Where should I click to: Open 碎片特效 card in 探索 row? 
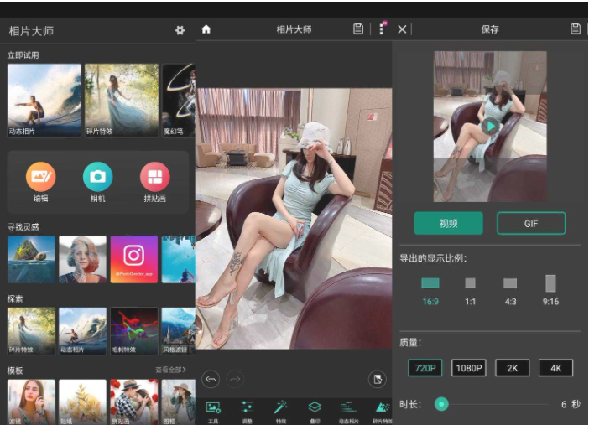coord(31,331)
